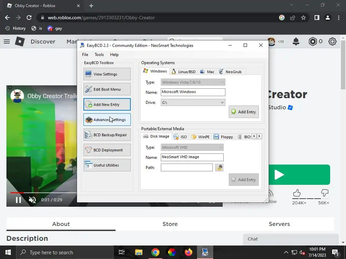Screen dimensions: 346x259
Task: Open Chrome side panel icon
Action: [x=317, y=18]
